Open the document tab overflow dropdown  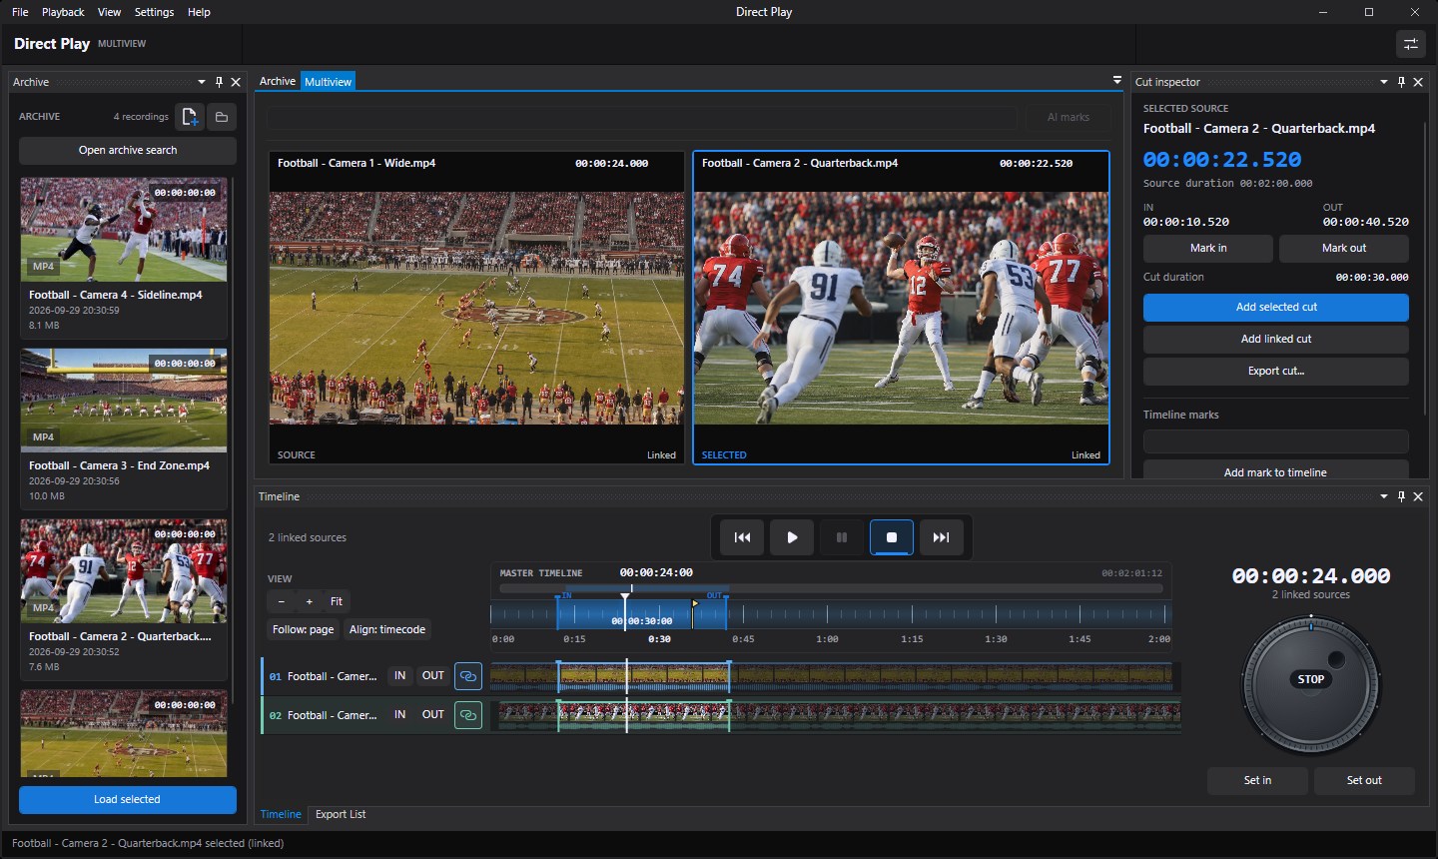pos(1117,80)
